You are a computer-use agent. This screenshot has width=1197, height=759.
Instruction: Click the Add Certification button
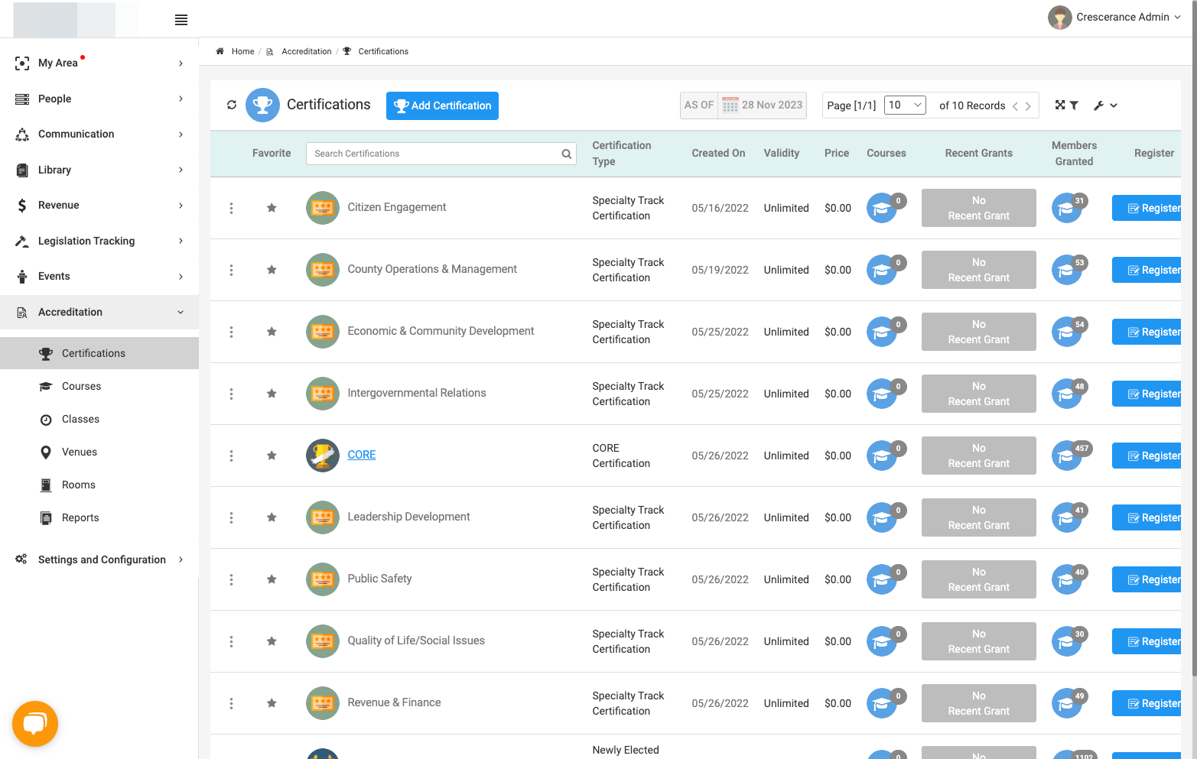click(x=442, y=105)
